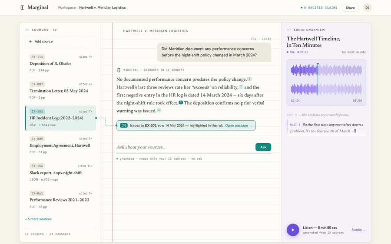Open the Studio link
This screenshot has width=391, height=244.
pos(358,230)
